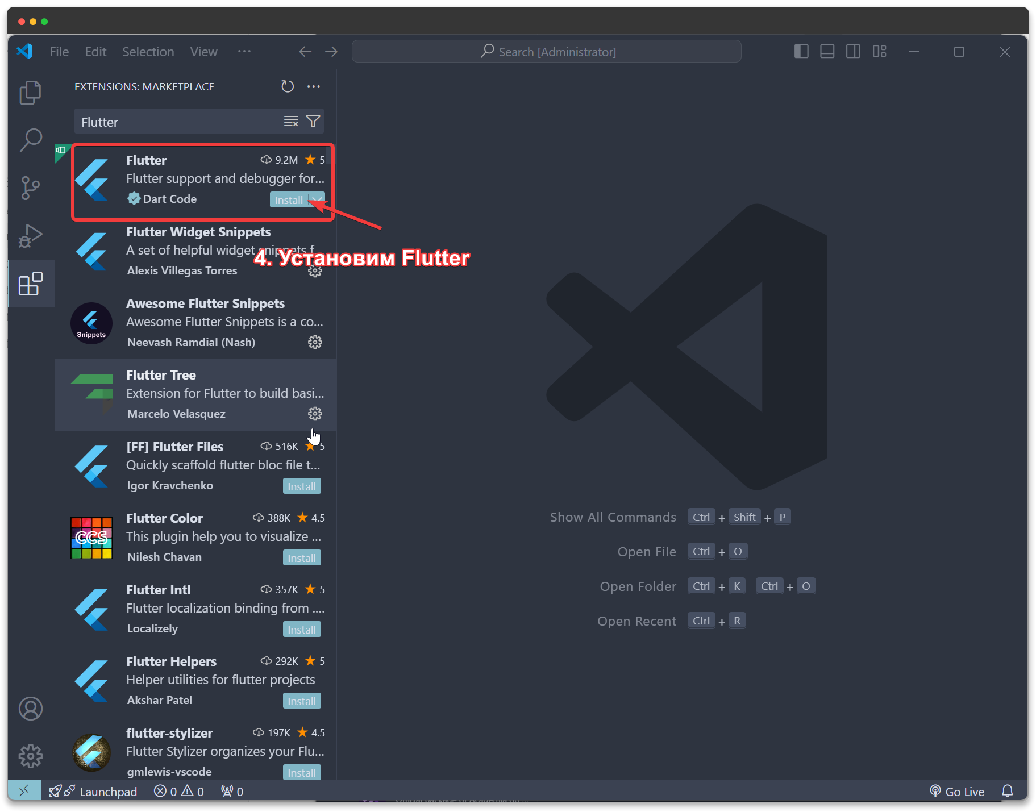Open the extension filter options funnel

[x=313, y=121]
